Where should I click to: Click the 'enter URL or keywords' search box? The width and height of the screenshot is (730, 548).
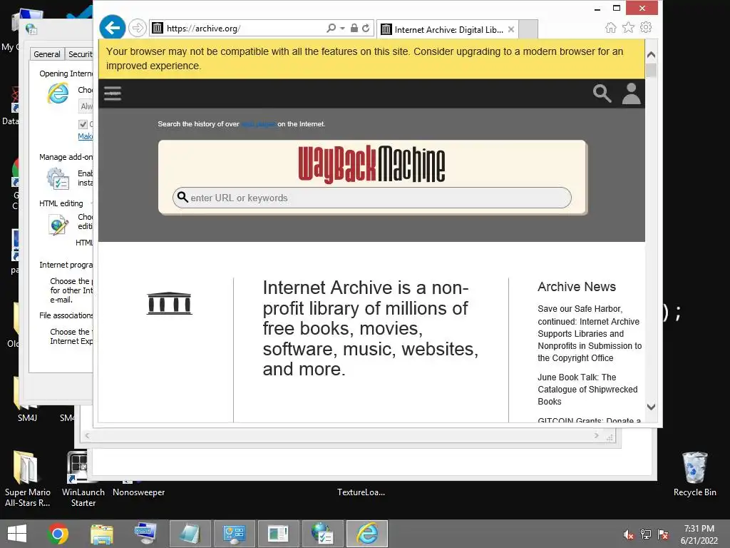tap(371, 198)
